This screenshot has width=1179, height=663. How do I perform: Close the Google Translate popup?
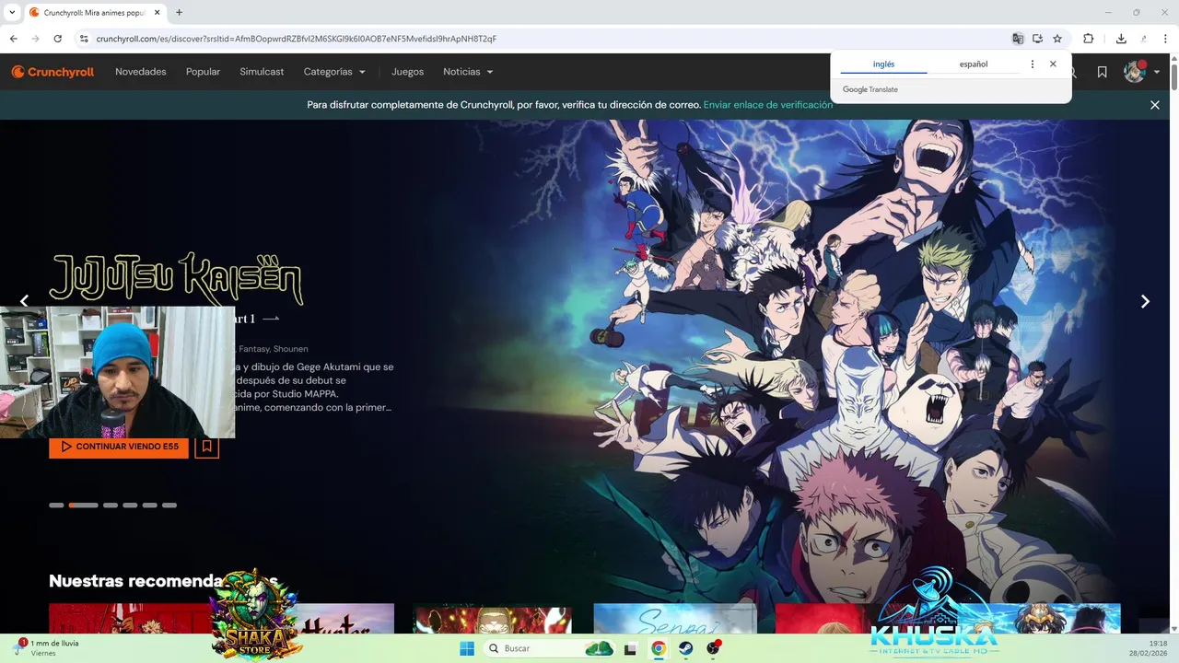pyautogui.click(x=1053, y=64)
